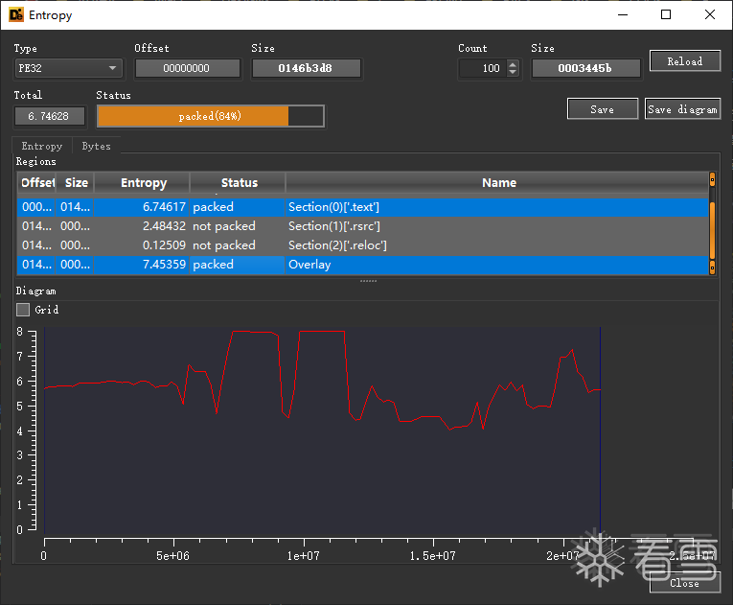This screenshot has width=733, height=605.
Task: Click the scrollbar up arrow in regions table
Action: 713,179
